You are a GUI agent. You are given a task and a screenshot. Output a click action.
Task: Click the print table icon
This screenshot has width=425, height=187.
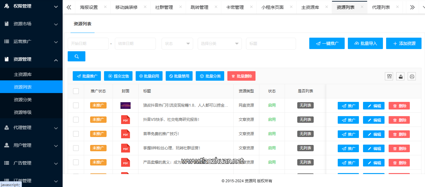pyautogui.click(x=412, y=76)
